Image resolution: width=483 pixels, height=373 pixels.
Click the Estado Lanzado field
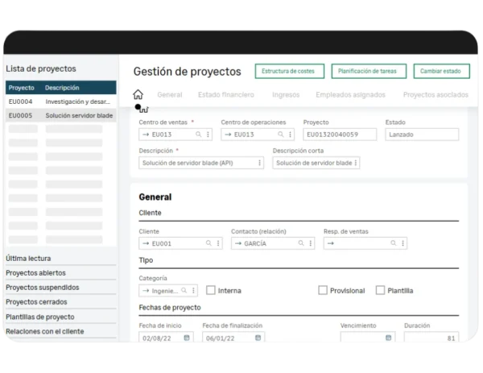tap(422, 135)
